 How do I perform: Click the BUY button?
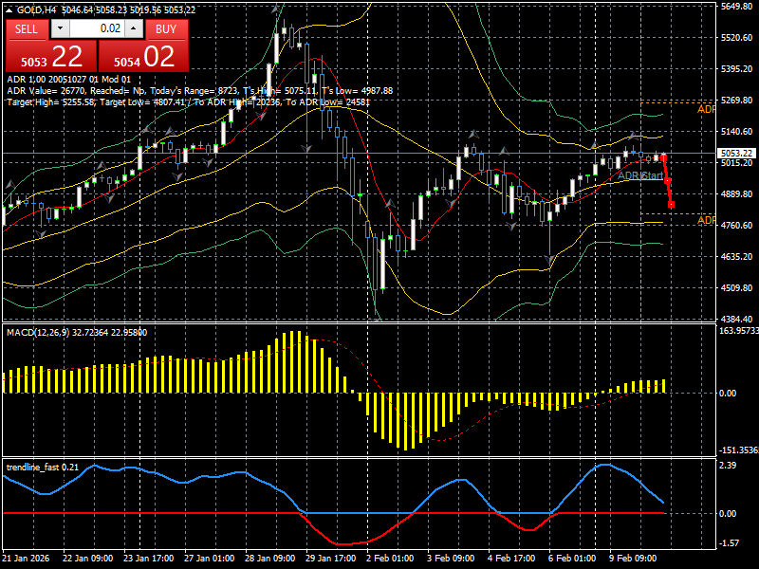tap(166, 29)
